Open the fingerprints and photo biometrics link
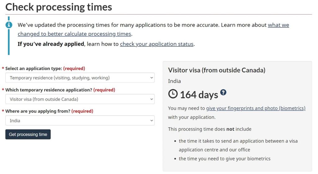Image resolution: width=318 pixels, height=174 pixels. [x=256, y=108]
